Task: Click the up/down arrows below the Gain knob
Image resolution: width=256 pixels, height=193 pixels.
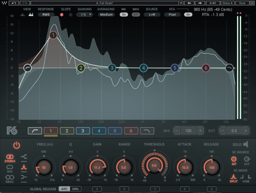Action: tap(97, 189)
